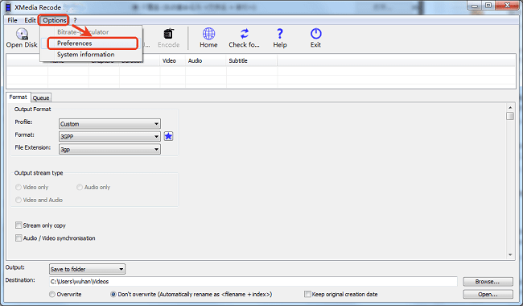This screenshot has height=306, width=523.
Task: Select Bitrate-calculator menu entry
Action: point(83,32)
